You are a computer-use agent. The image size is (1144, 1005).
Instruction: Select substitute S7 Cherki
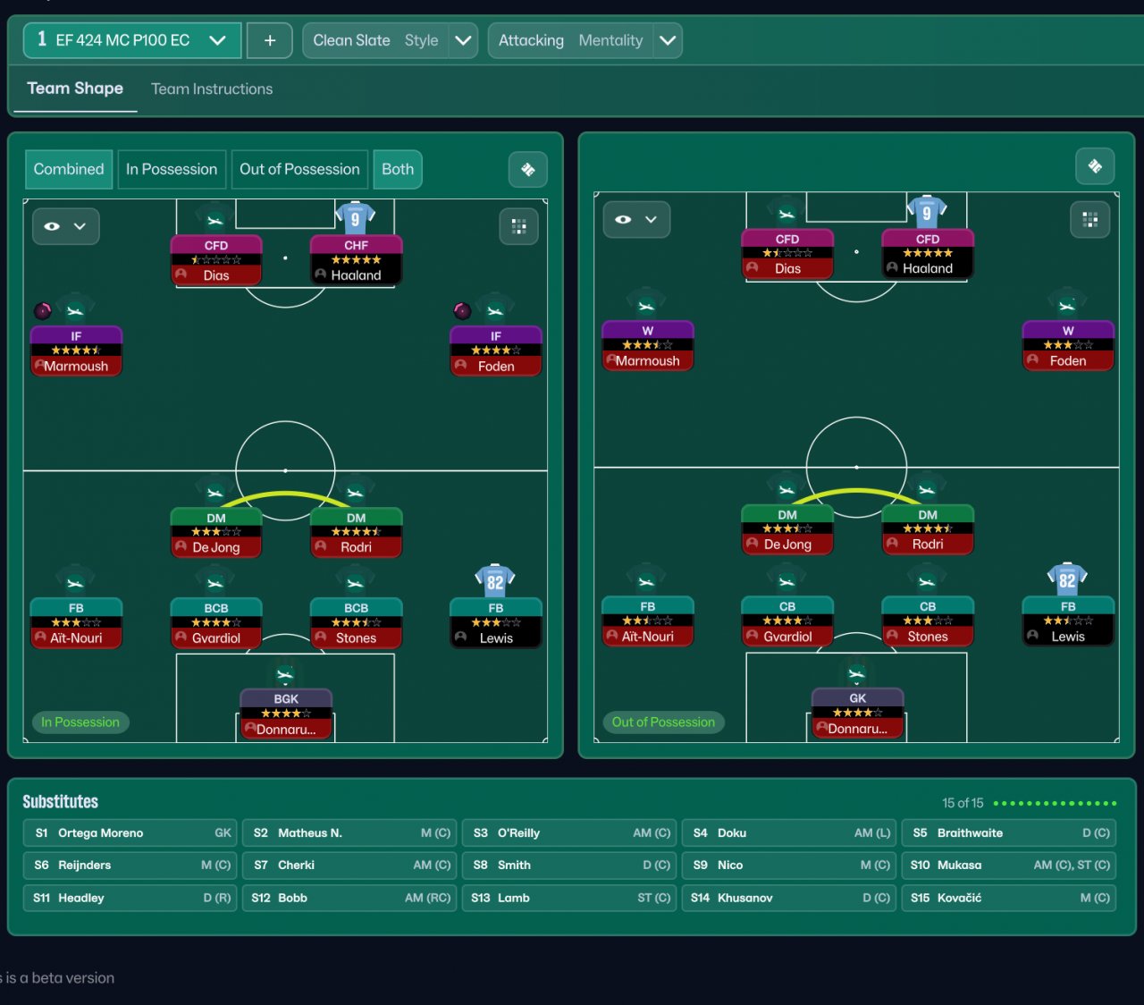[349, 866]
